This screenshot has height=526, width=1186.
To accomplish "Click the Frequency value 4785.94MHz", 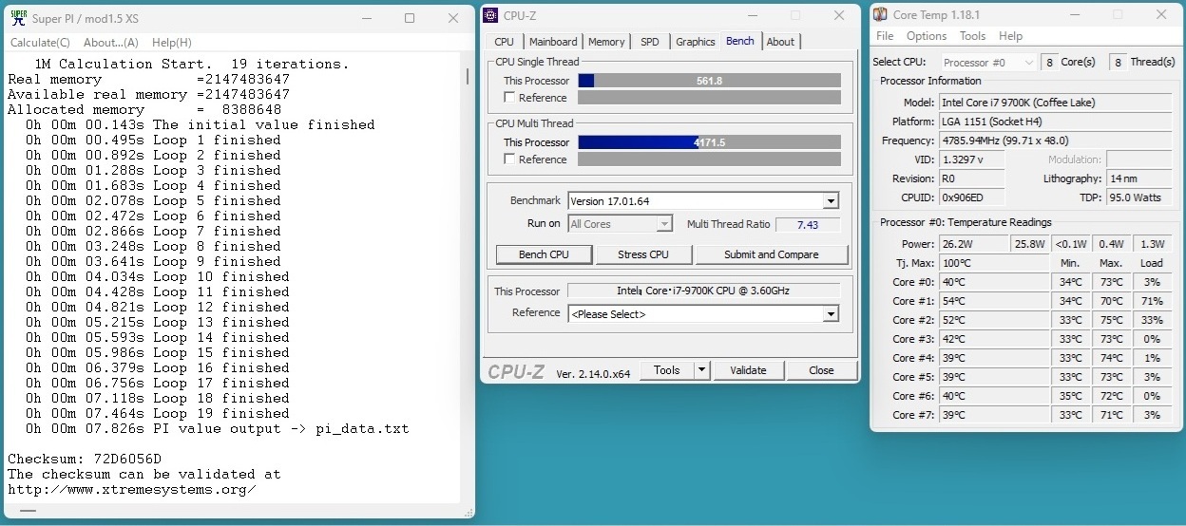I will click(x=1055, y=141).
